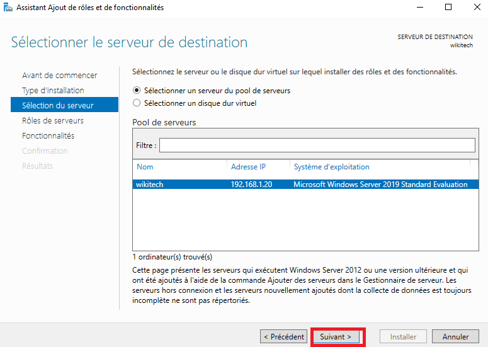This screenshot has width=488, height=347.
Task: Open Sélection du serveur step
Action: 58,105
